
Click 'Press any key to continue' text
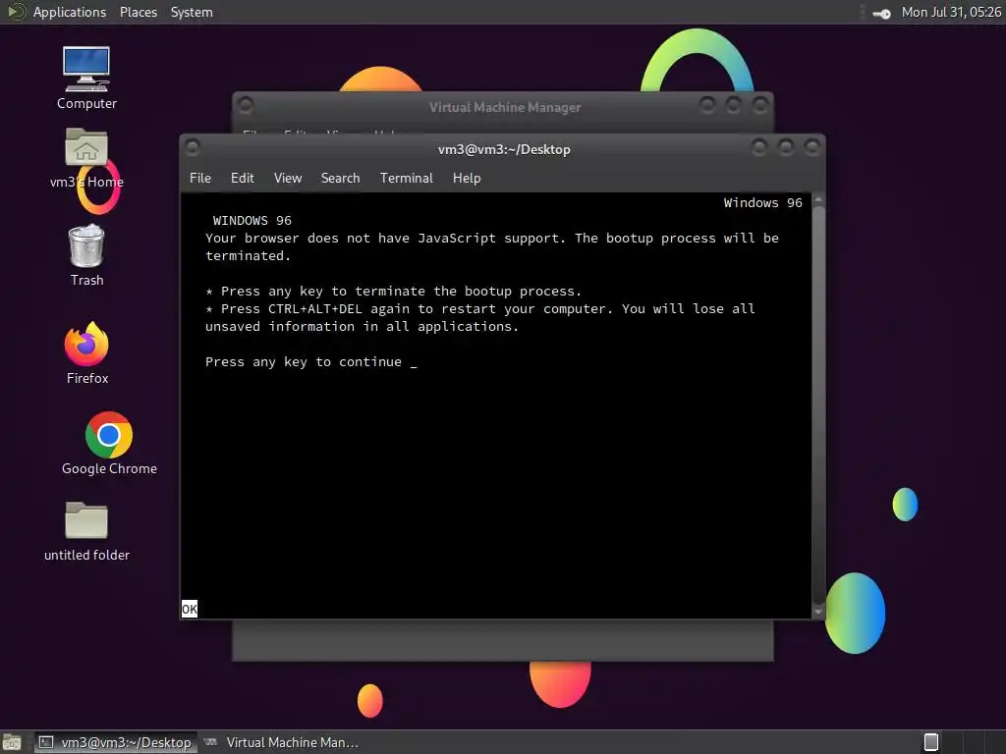(304, 361)
